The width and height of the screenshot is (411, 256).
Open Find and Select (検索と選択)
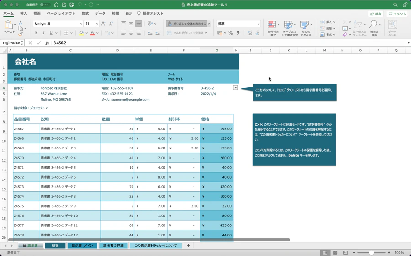click(x=374, y=29)
